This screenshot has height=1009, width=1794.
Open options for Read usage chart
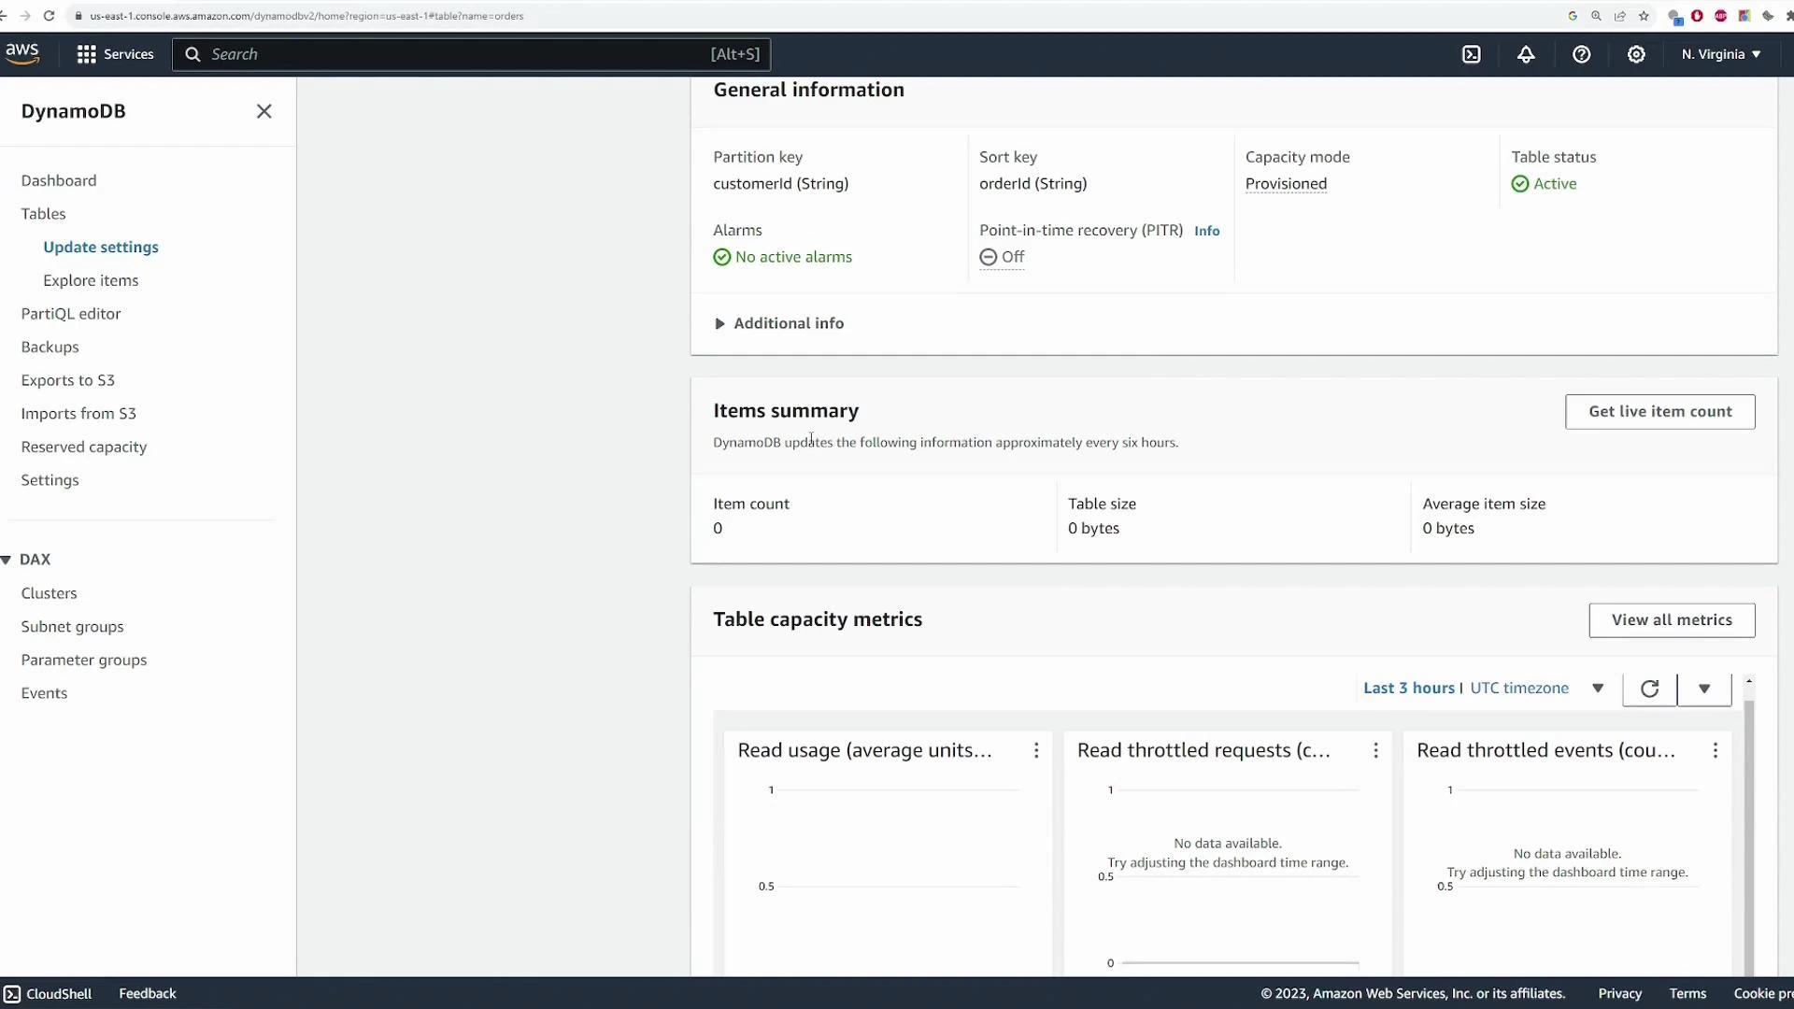pyautogui.click(x=1036, y=750)
